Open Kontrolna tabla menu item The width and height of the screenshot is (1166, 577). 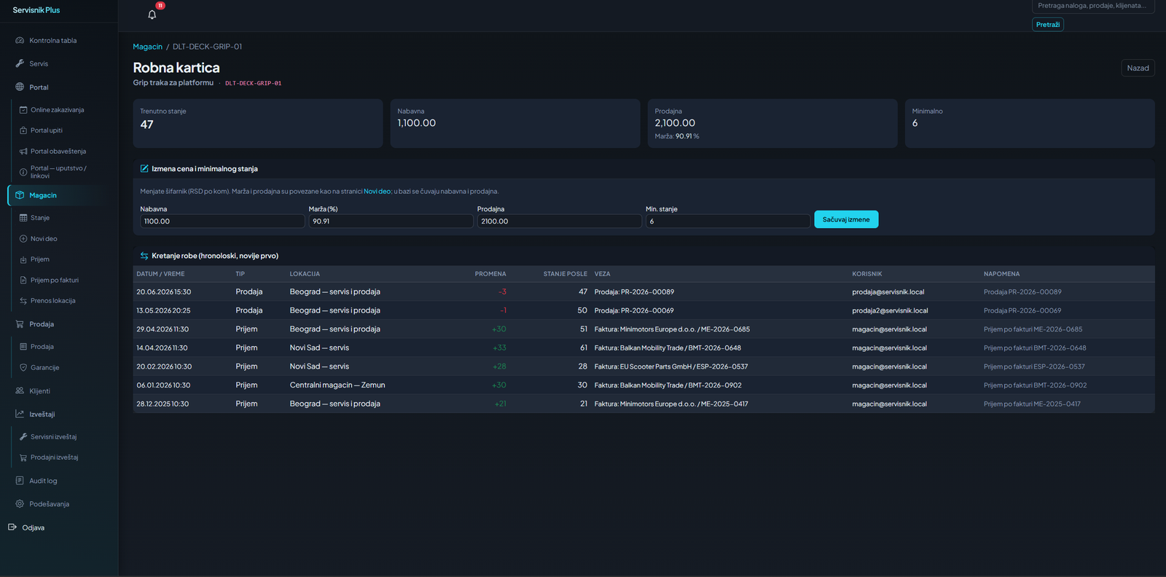(59, 41)
